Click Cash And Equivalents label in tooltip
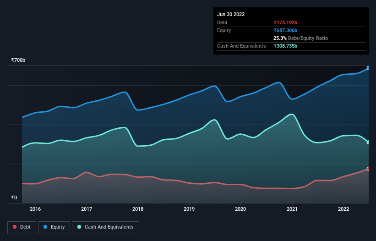This screenshot has width=376, height=241. pyautogui.click(x=241, y=46)
